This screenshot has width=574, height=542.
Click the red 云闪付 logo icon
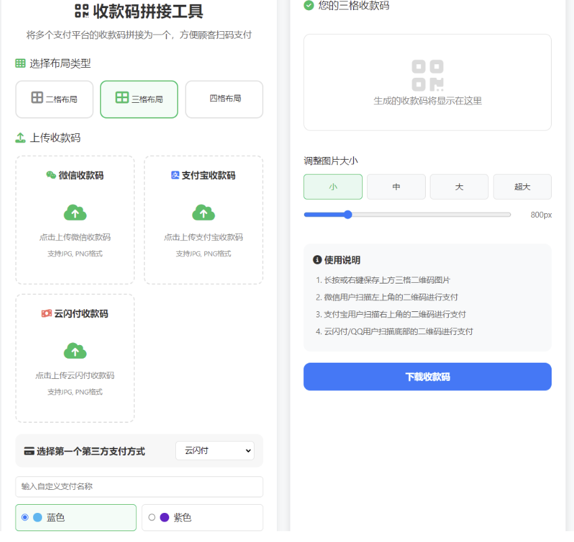coord(47,314)
